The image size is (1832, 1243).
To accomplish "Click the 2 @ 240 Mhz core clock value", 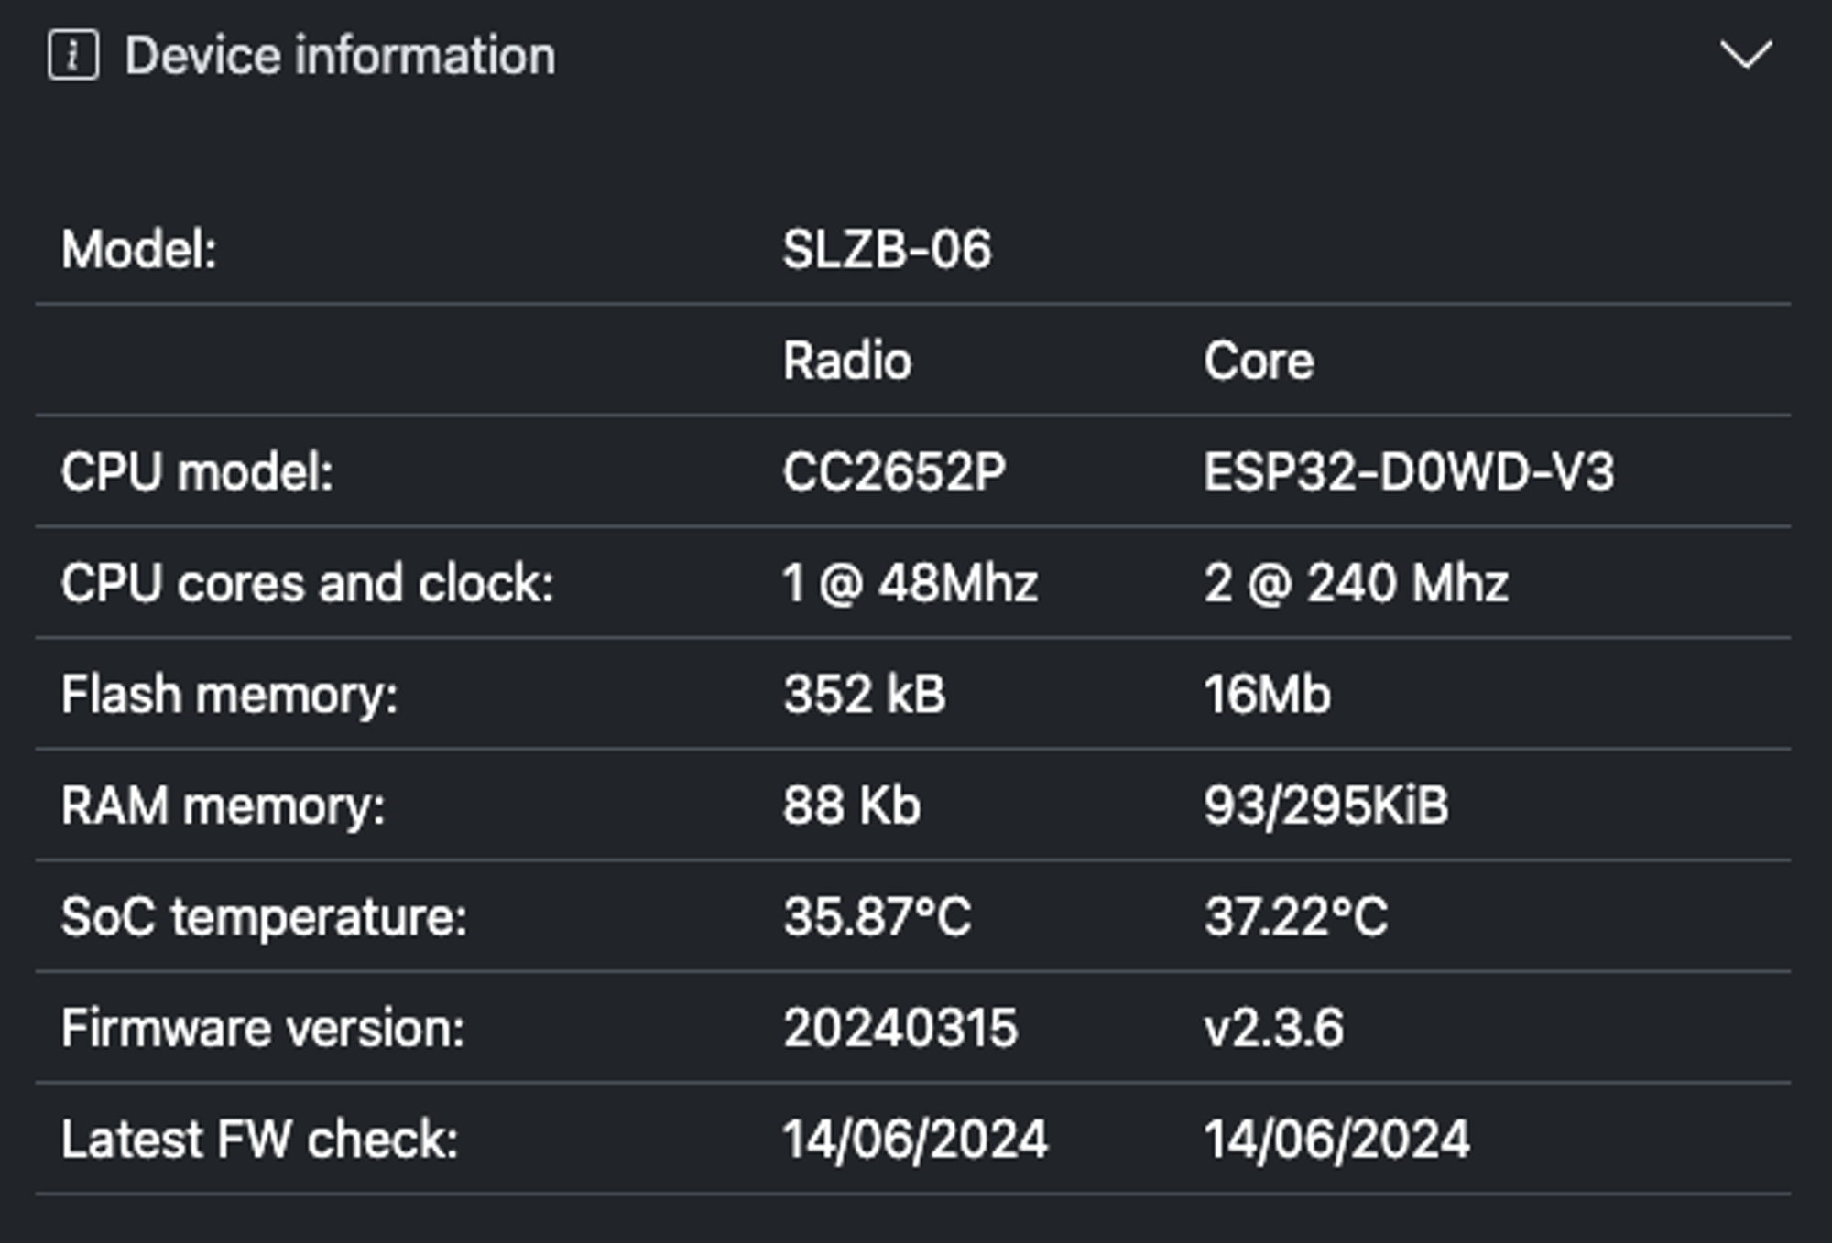I will (x=1356, y=584).
